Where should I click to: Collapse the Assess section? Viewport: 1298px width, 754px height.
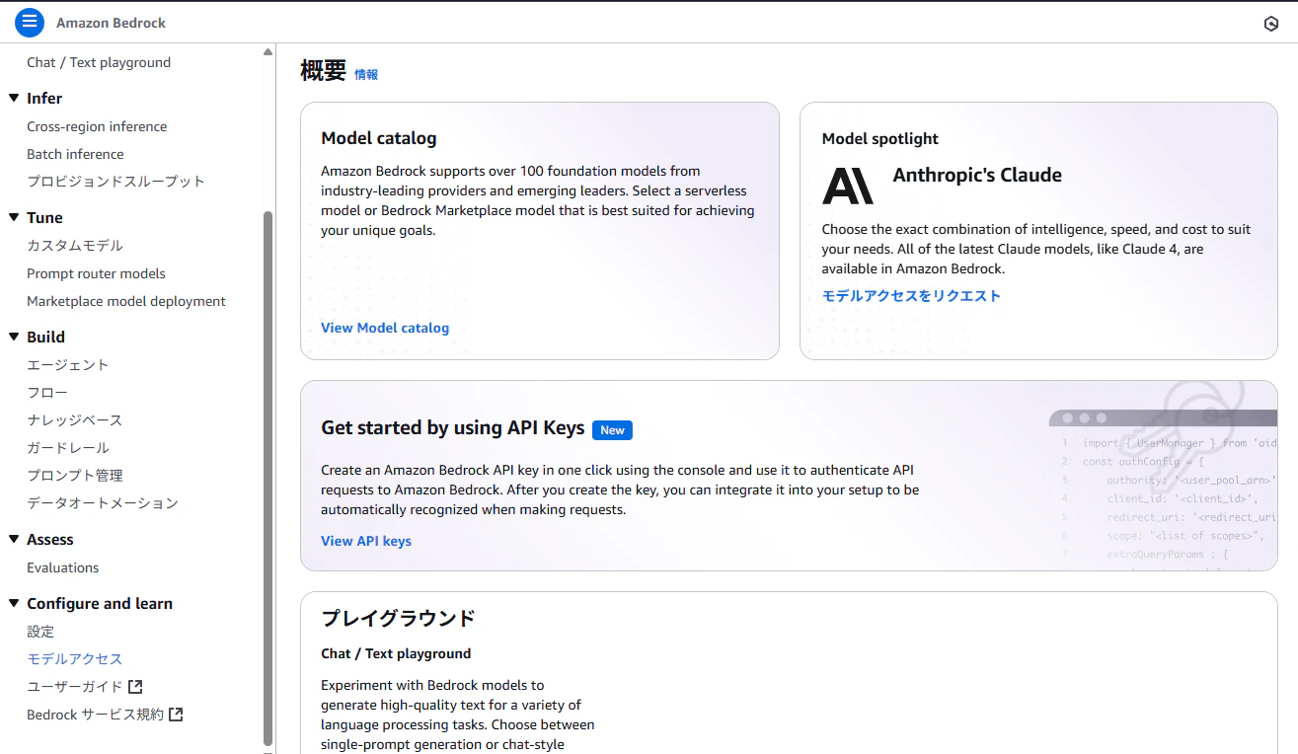[14, 539]
